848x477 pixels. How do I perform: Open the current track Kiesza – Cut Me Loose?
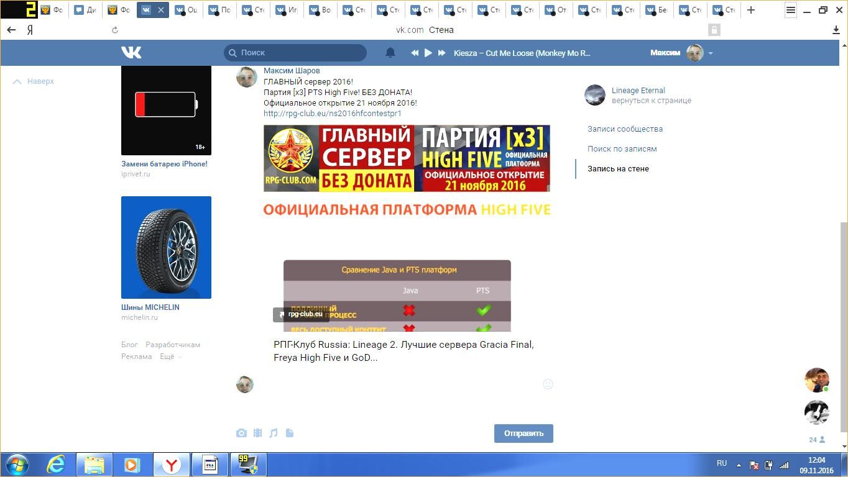(x=522, y=53)
